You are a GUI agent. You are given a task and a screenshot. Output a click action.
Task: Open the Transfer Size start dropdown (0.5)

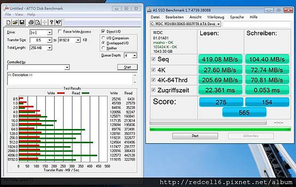[x=49, y=40]
